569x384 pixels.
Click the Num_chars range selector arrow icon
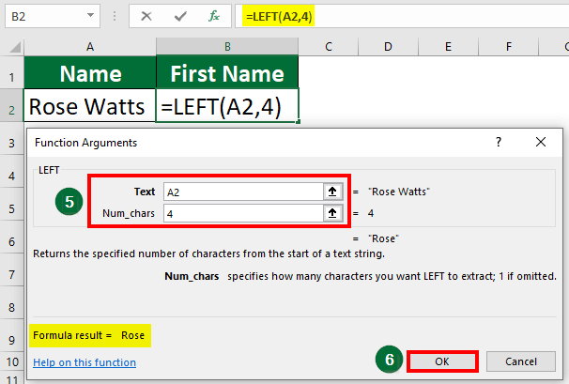coord(331,213)
